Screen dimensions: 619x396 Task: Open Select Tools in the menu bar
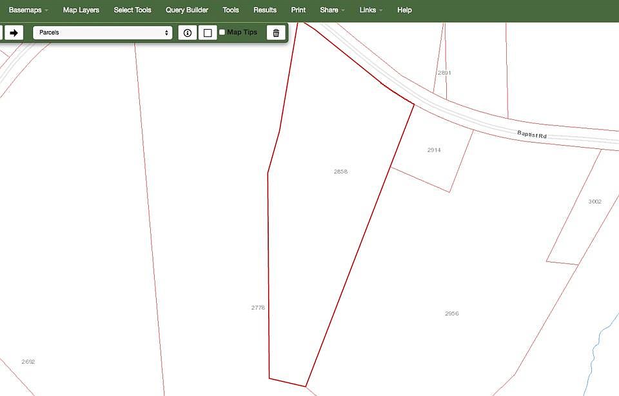tap(132, 10)
